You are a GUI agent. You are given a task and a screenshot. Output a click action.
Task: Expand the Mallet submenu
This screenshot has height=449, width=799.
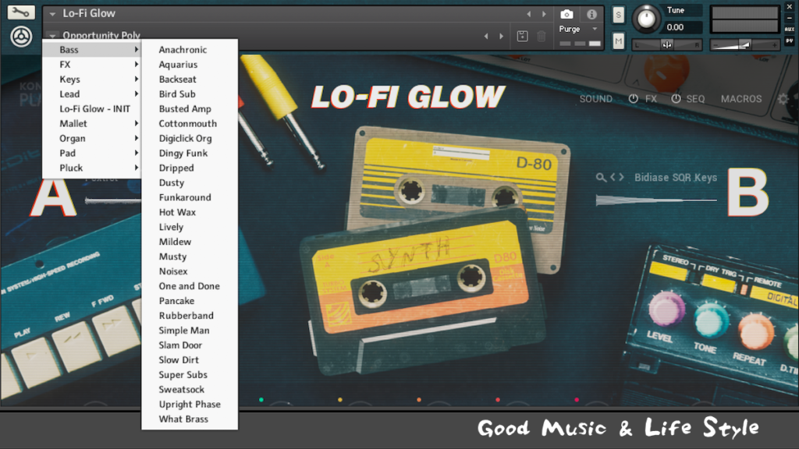[92, 123]
